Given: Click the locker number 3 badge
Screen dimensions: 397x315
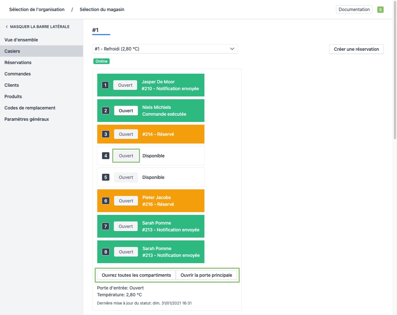Looking at the screenshot, I should 106,134.
